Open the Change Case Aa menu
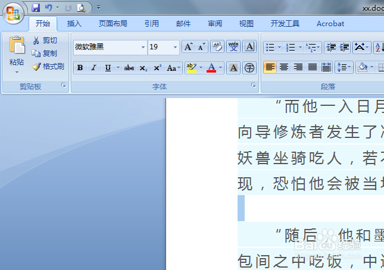This screenshot has width=384, height=270. pyautogui.click(x=174, y=68)
